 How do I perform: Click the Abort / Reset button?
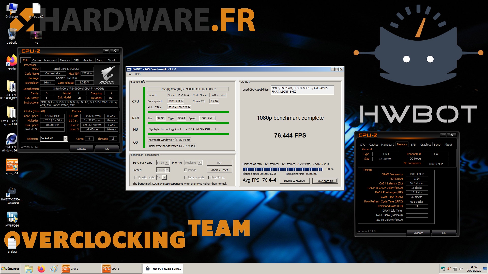click(x=219, y=170)
